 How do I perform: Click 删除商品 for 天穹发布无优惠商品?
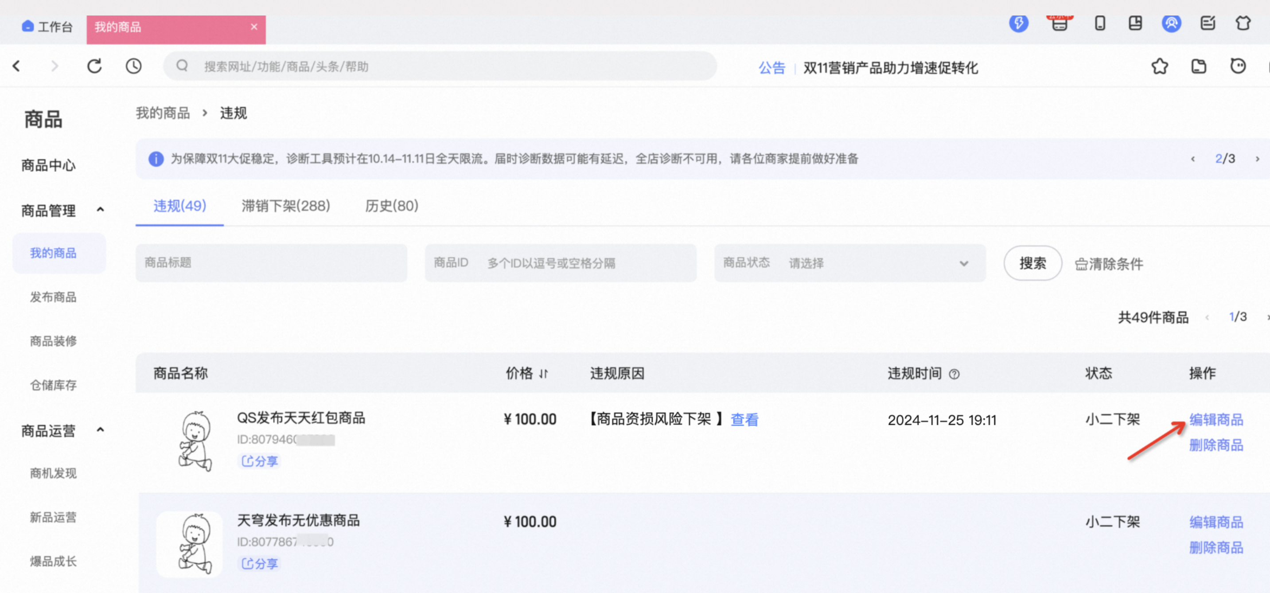(1216, 548)
